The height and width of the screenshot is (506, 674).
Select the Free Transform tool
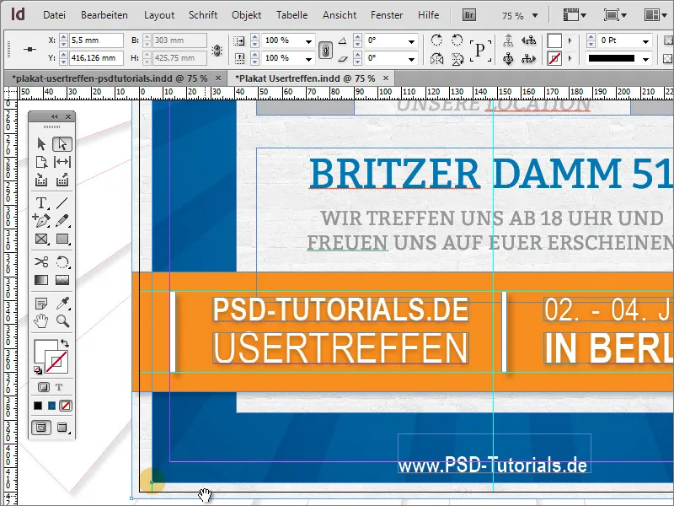click(x=62, y=262)
